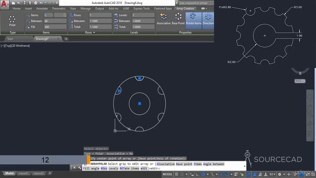The width and height of the screenshot is (316, 178).
Task: Open the Express Tools ribbon tab
Action: pos(142,8)
